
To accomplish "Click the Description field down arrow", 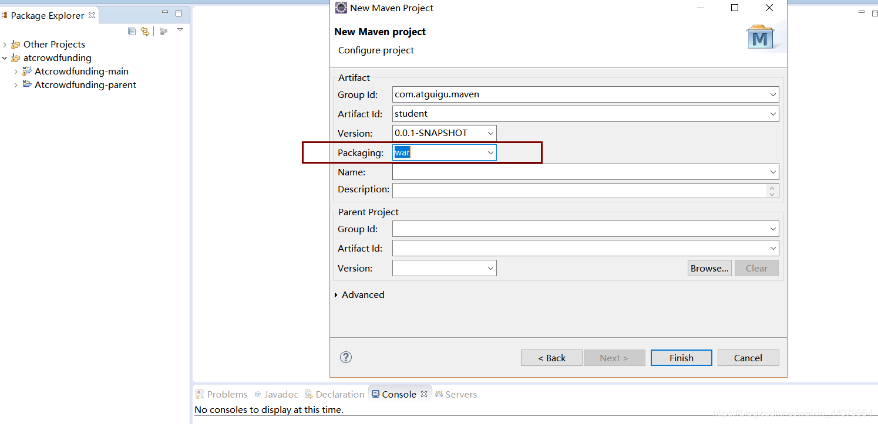I will tap(772, 194).
